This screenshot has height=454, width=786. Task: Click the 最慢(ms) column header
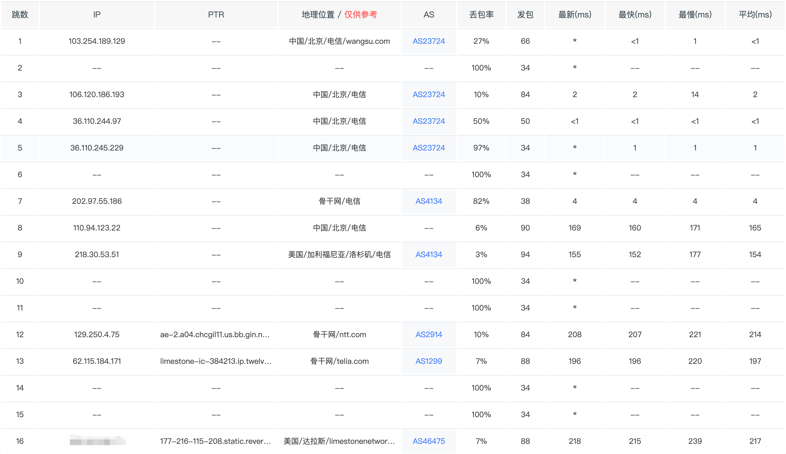pyautogui.click(x=695, y=15)
